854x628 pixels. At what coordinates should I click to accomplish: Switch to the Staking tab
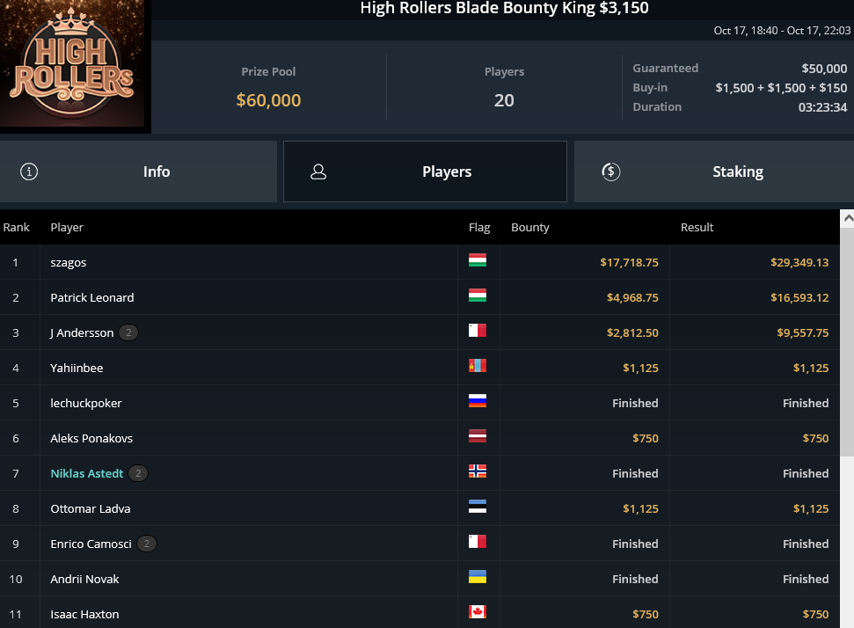[x=714, y=172]
